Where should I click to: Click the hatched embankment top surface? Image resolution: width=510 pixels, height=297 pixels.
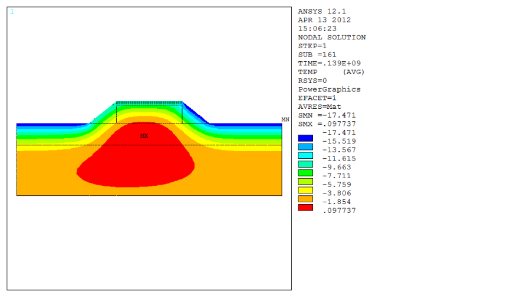[149, 103]
